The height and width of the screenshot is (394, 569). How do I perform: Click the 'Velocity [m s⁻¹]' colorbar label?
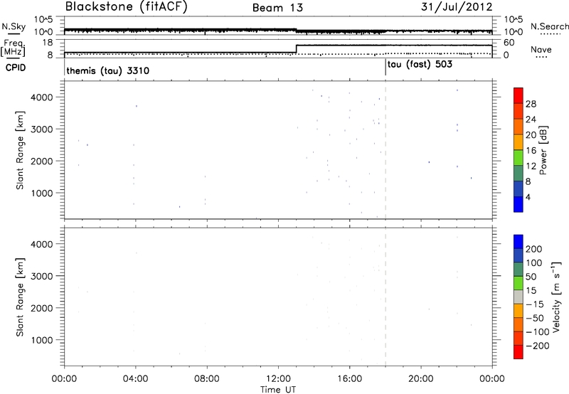click(x=556, y=297)
